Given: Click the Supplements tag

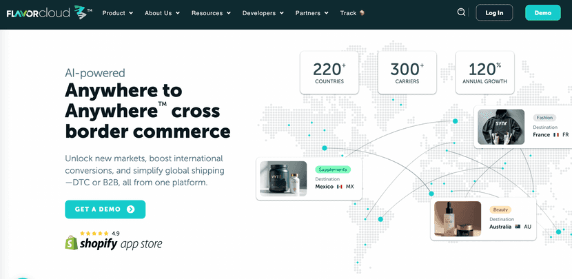Looking at the screenshot, I should (x=333, y=169).
